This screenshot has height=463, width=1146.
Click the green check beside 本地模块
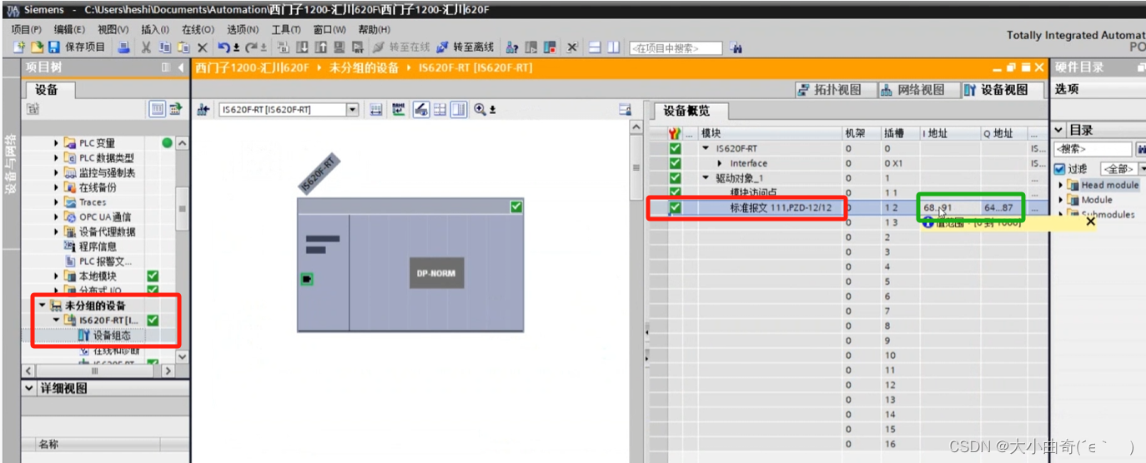coord(153,276)
